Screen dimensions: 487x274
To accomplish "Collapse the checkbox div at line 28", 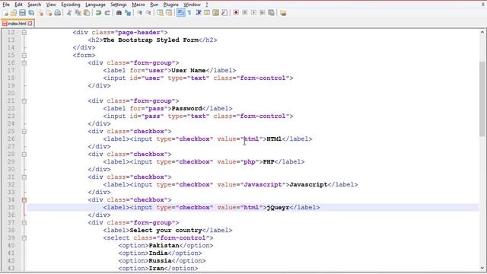I will (x=24, y=154).
